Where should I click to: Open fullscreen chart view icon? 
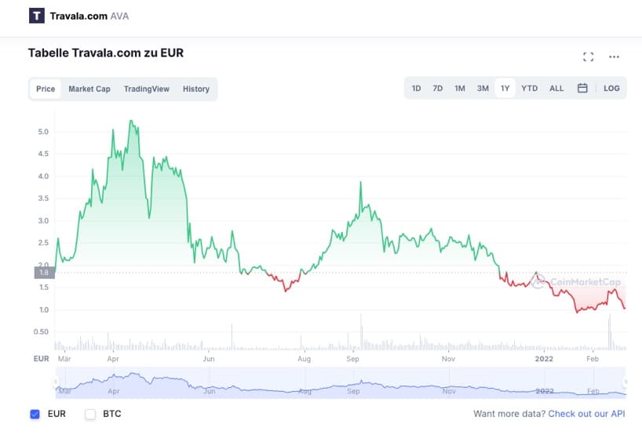[x=589, y=57]
